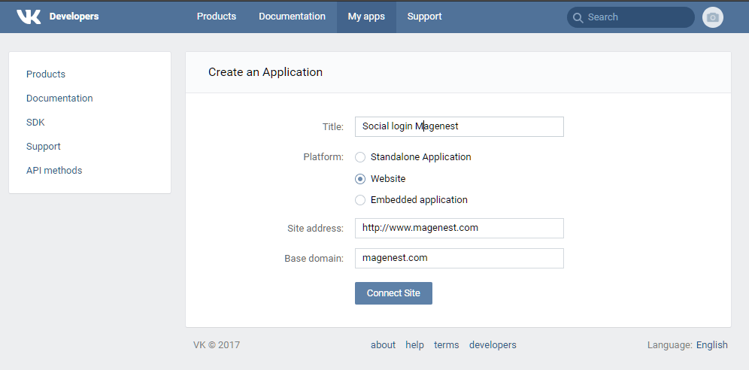The width and height of the screenshot is (749, 370).
Task: Open the about footer link
Action: click(x=383, y=344)
